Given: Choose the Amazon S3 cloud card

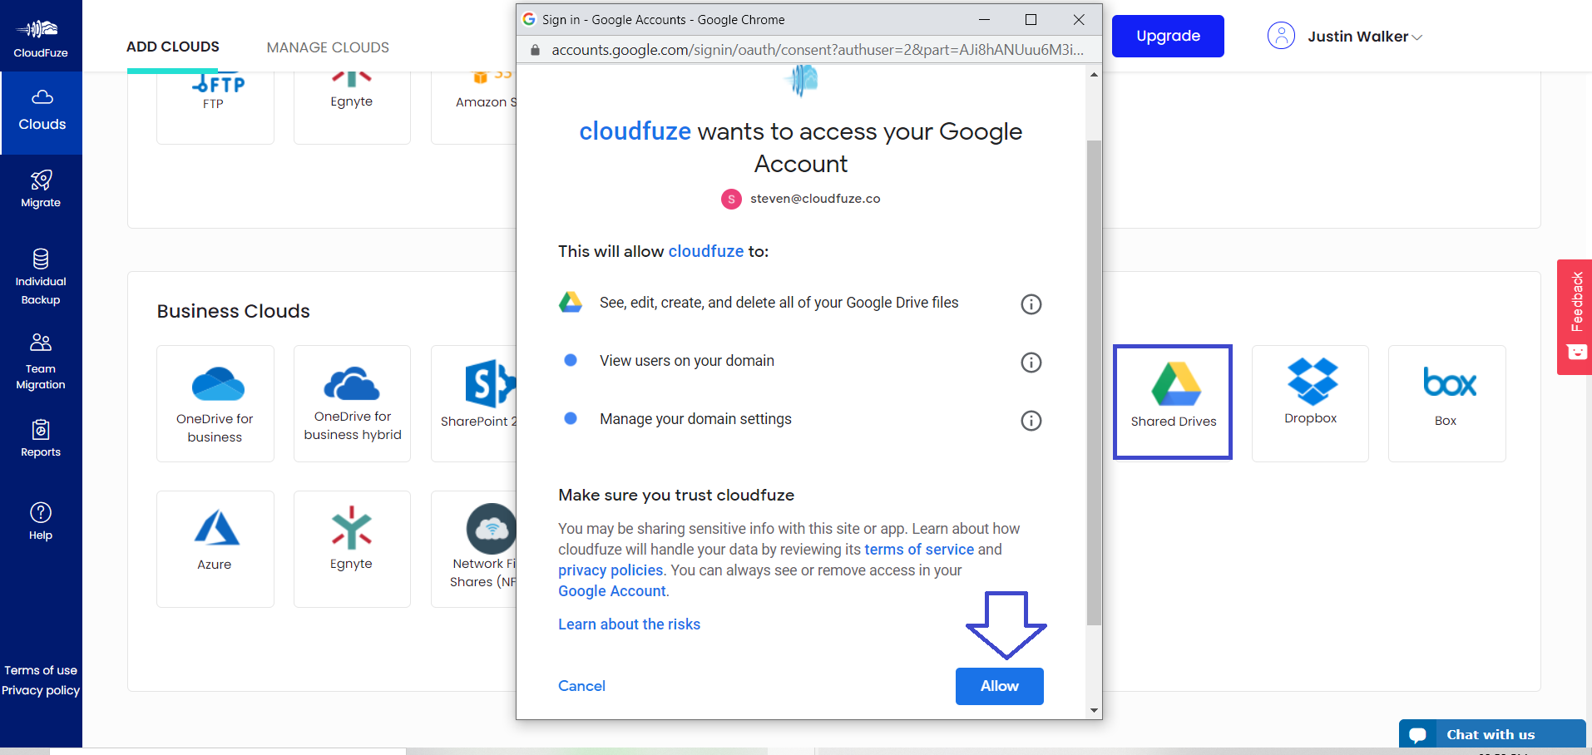Looking at the screenshot, I should click(x=474, y=107).
